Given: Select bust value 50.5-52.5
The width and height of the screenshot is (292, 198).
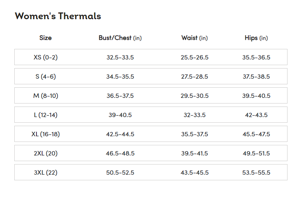Looking at the screenshot, I should point(120,173).
